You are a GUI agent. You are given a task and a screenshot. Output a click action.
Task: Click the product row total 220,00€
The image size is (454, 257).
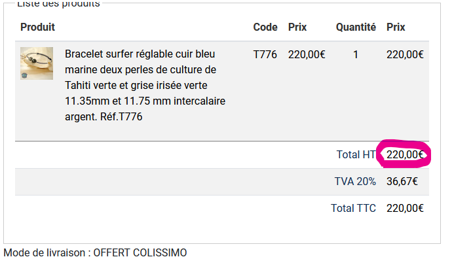(x=405, y=54)
